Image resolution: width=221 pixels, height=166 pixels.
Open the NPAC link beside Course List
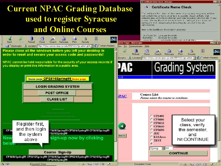click(122, 96)
